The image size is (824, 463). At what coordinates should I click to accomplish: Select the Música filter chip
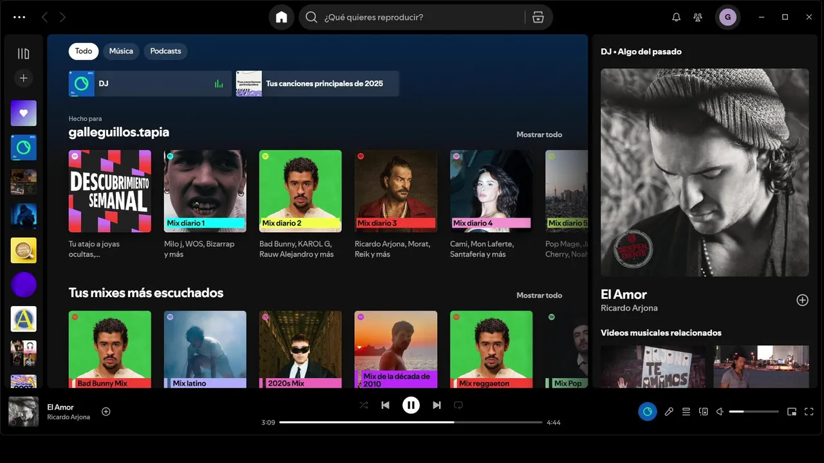pyautogui.click(x=121, y=51)
